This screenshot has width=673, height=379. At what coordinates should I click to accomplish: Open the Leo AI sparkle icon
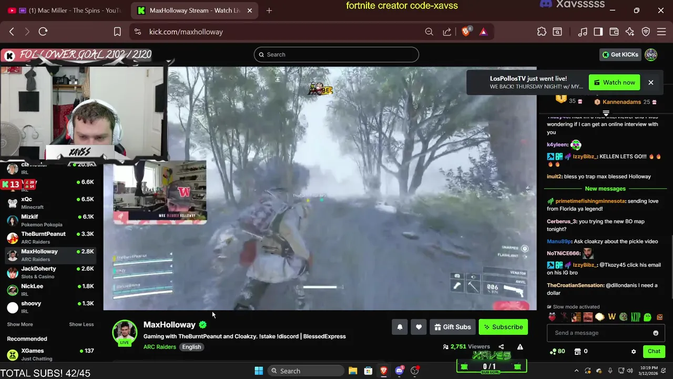630,32
